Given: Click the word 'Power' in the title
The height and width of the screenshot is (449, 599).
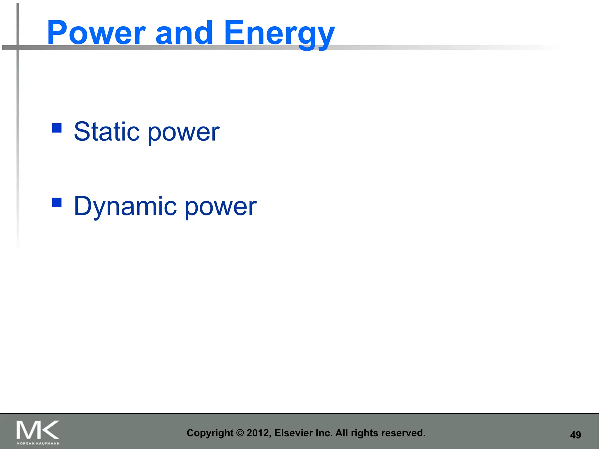Looking at the screenshot, I should coord(96,33).
